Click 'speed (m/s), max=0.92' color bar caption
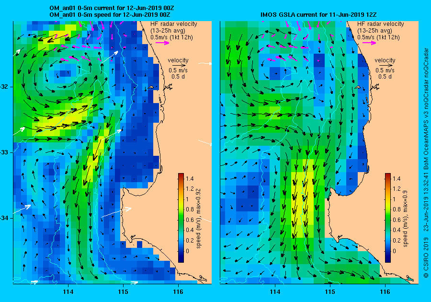Screen dimensions: 431x302 (x=198, y=219)
